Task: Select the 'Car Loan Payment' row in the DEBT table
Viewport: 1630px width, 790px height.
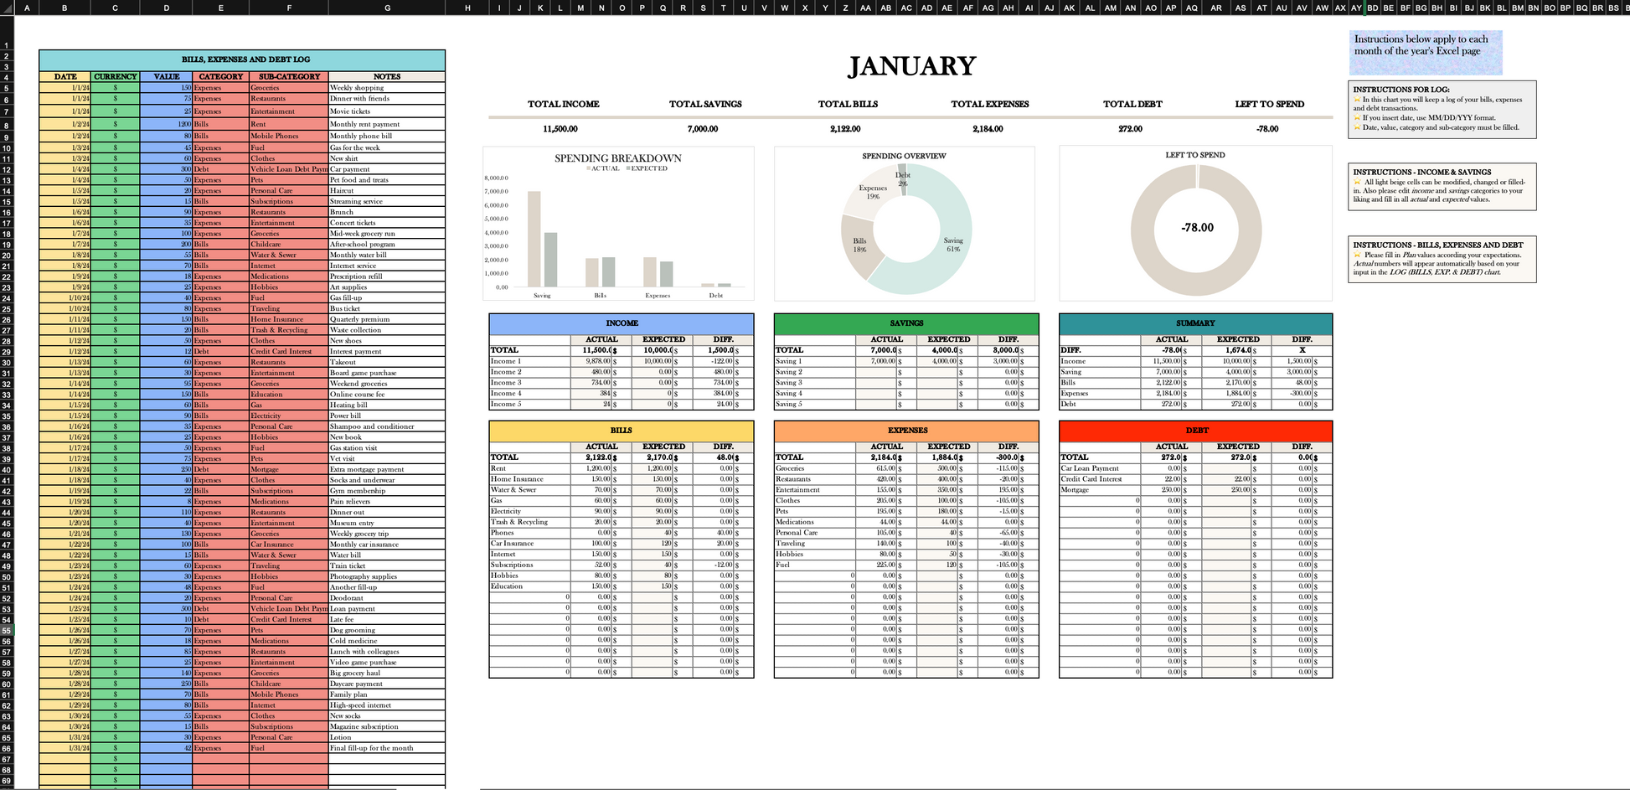Action: 1100,468
